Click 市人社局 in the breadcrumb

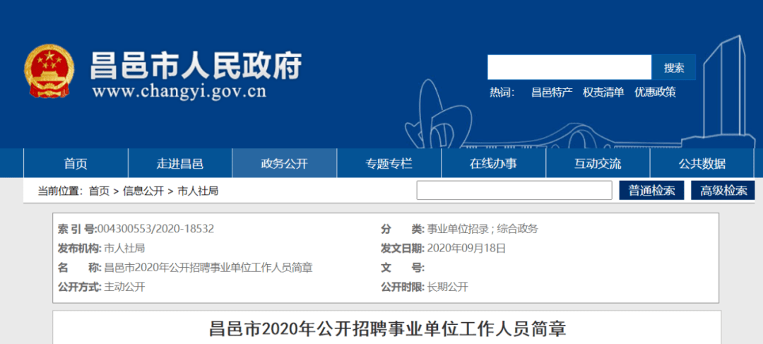198,191
